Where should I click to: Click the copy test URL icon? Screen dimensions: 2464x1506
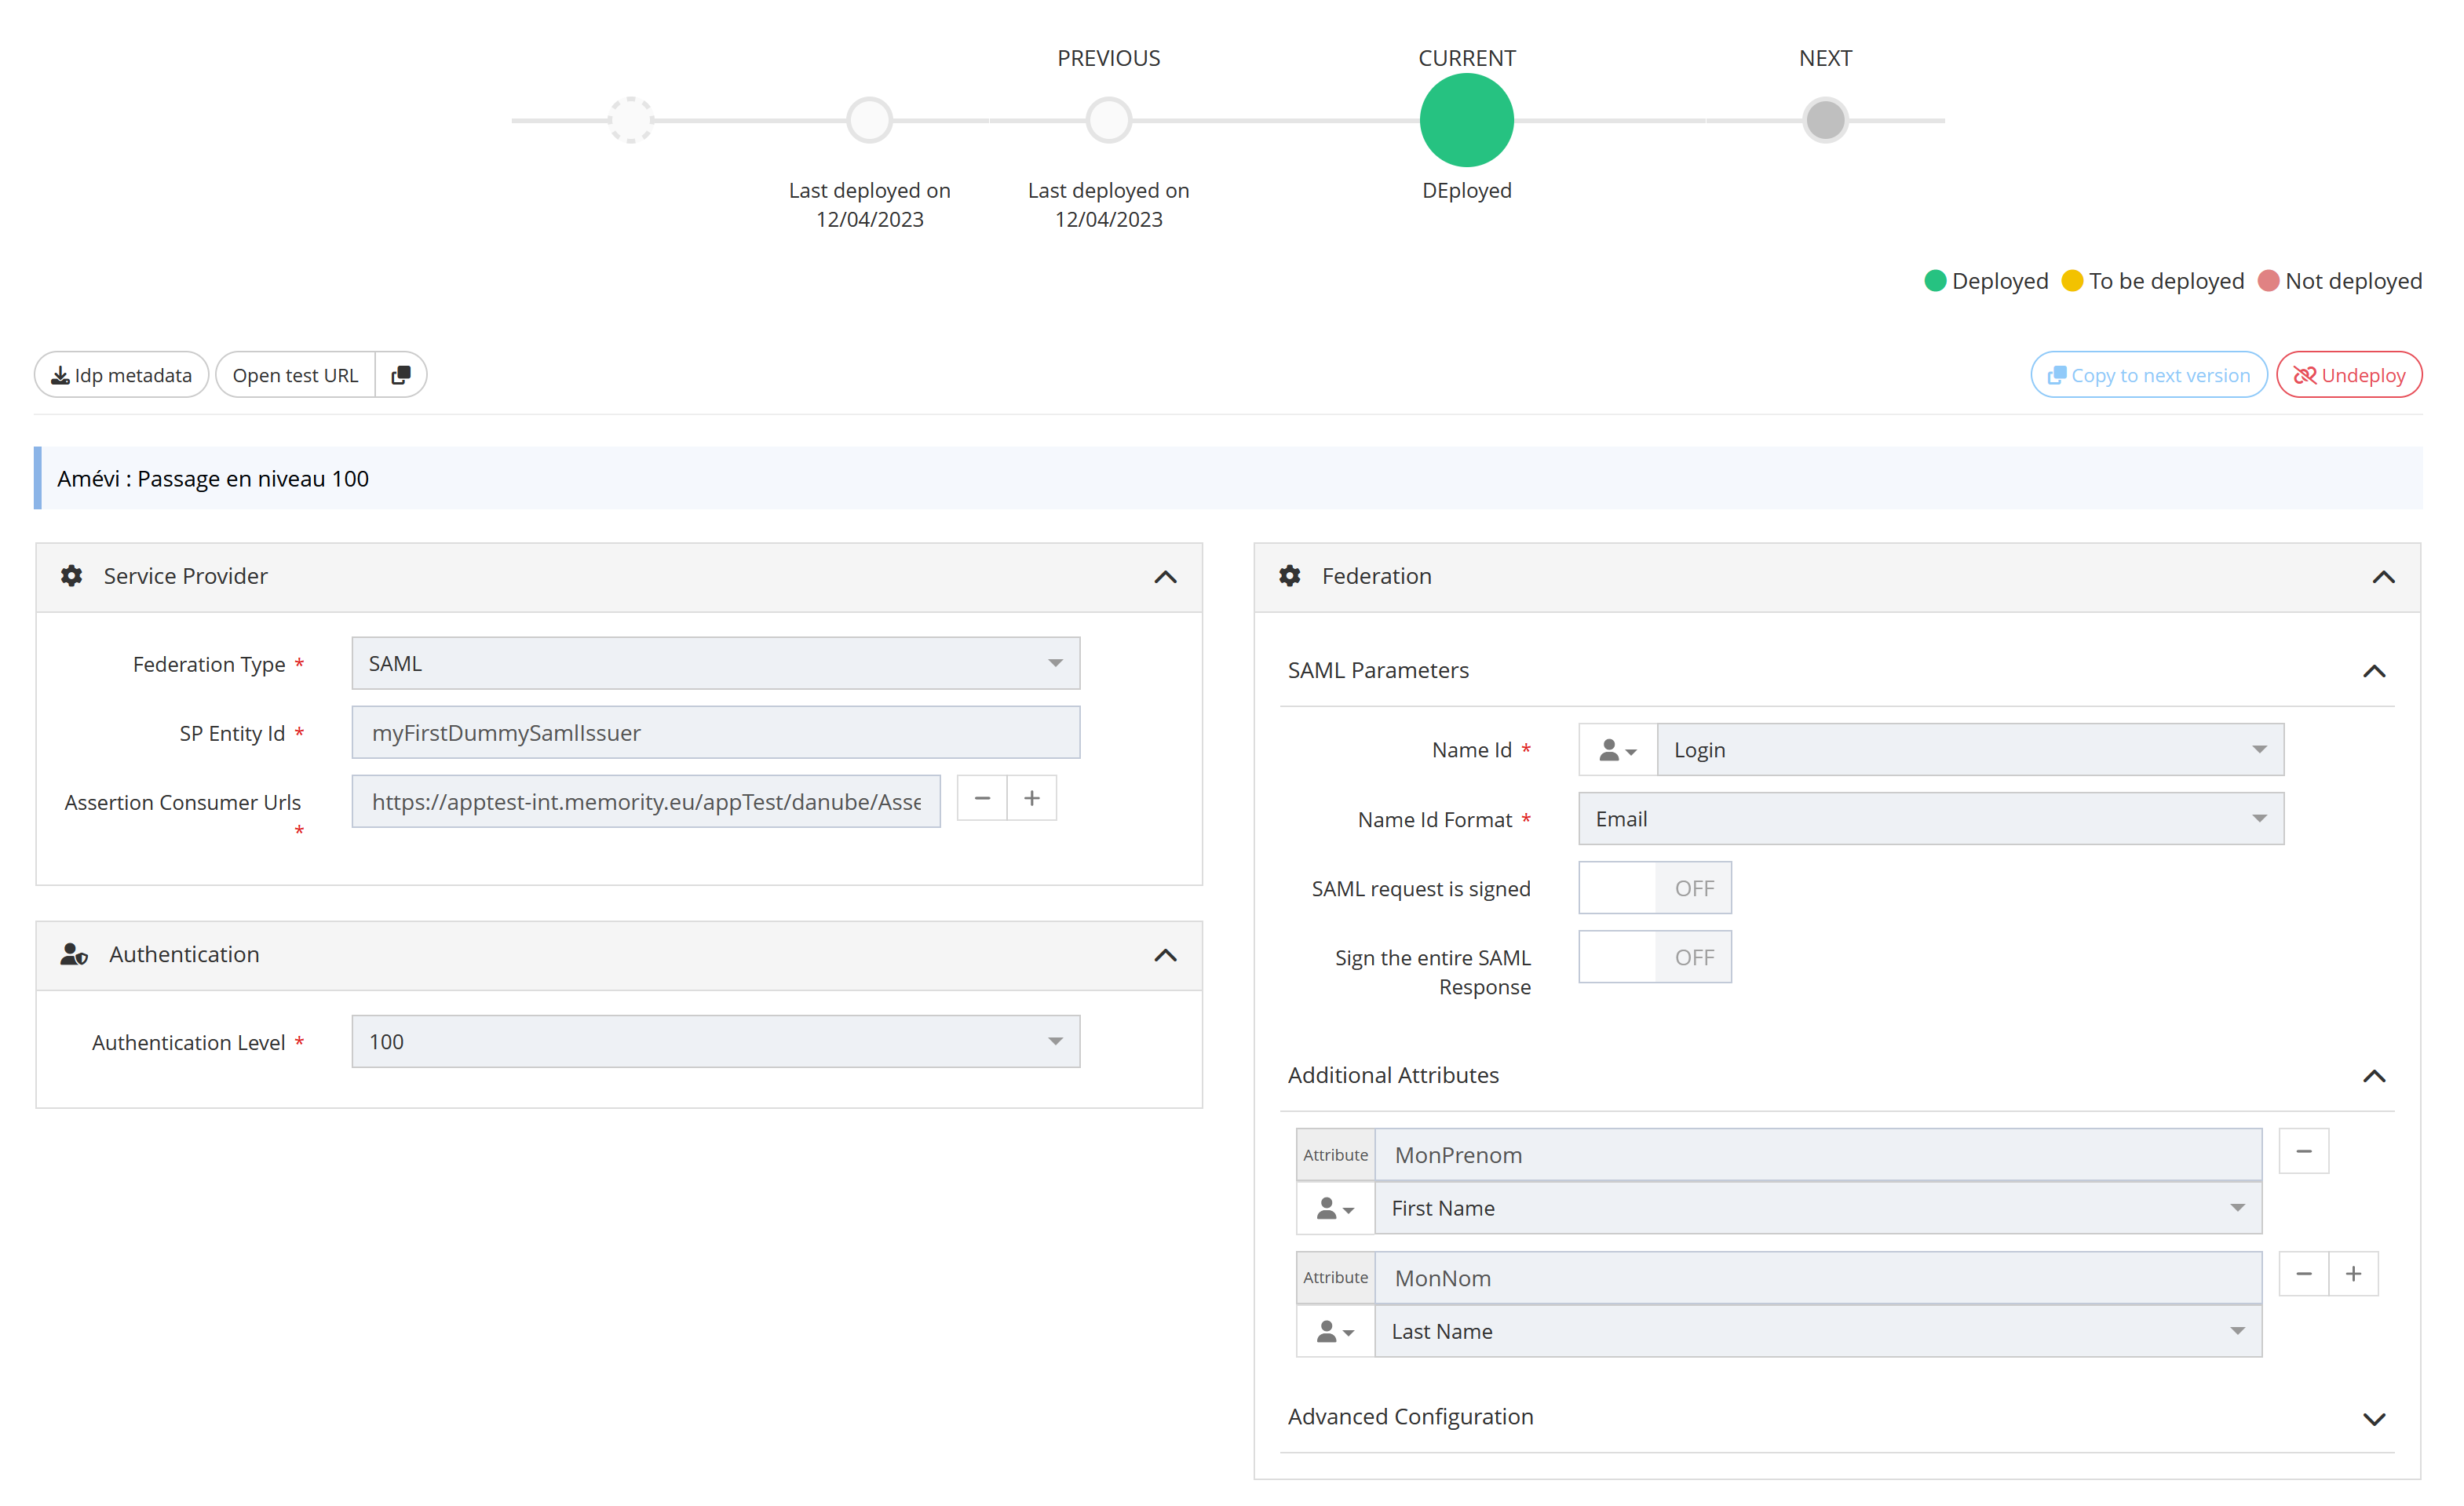400,375
